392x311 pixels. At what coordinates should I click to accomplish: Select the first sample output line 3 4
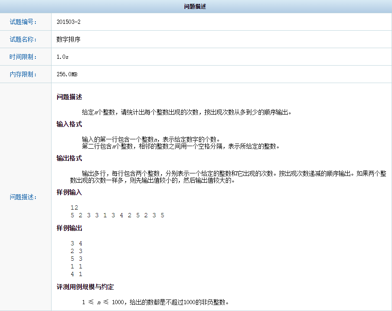(x=75, y=243)
